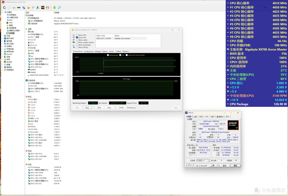Open the OSD panel icon in toolbar
The image size is (288, 196).
(43, 7)
